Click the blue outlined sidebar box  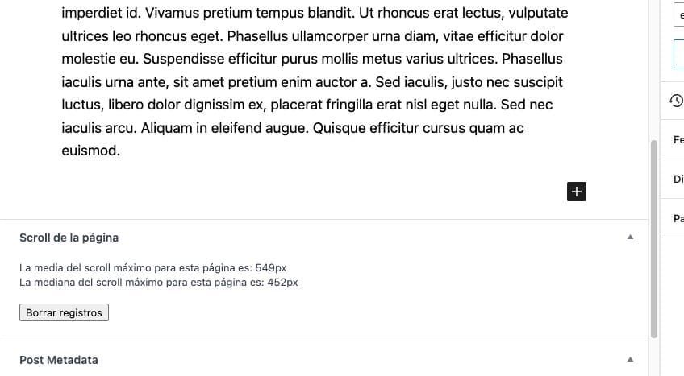(x=678, y=54)
